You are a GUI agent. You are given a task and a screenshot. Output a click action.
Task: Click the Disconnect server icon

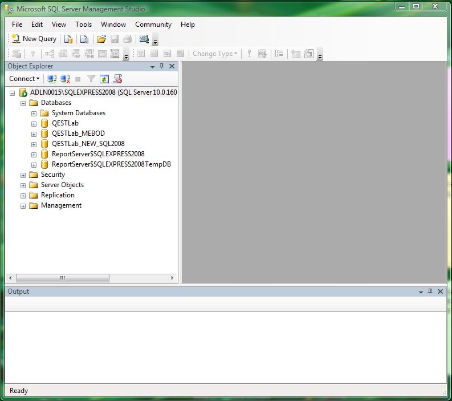click(x=65, y=79)
